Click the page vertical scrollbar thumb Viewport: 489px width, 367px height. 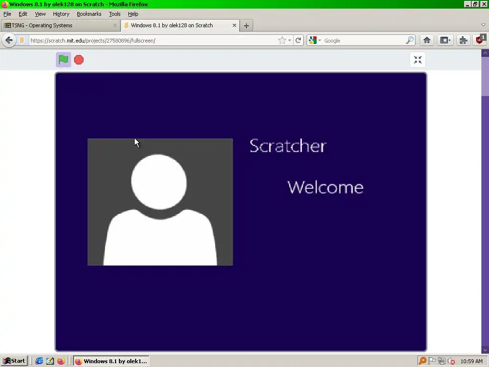tap(485, 76)
